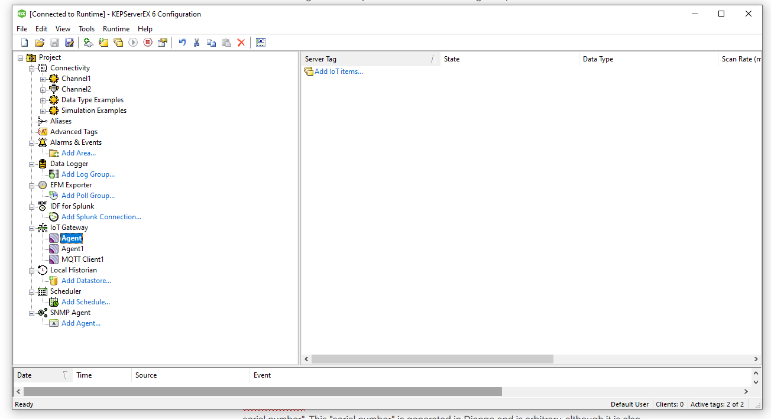Click the Local Historian clock icon
The image size is (771, 419).
43,270
